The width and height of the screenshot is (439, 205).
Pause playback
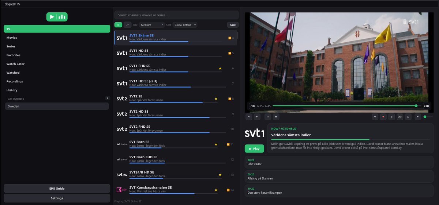pos(268,117)
